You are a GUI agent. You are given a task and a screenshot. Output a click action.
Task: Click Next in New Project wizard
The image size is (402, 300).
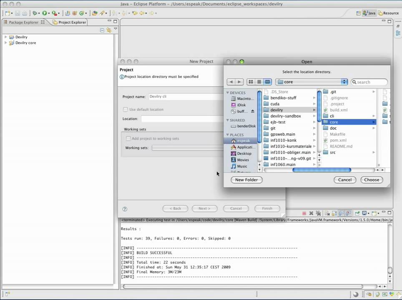click(204, 208)
